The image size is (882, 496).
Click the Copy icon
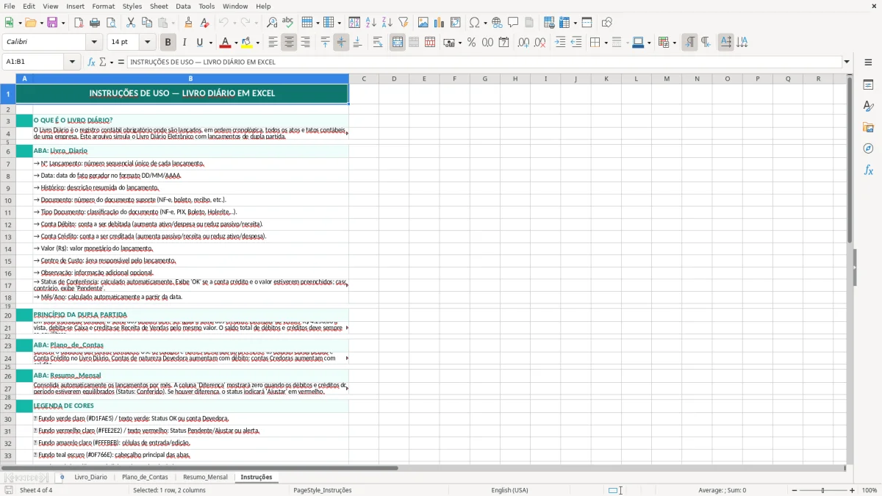click(147, 23)
